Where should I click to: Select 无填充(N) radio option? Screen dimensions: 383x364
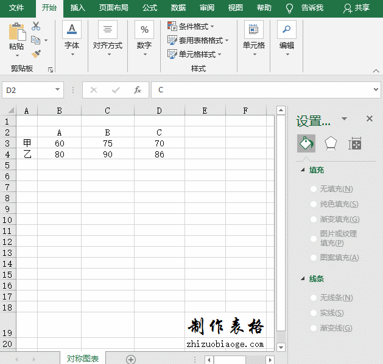tap(314, 189)
